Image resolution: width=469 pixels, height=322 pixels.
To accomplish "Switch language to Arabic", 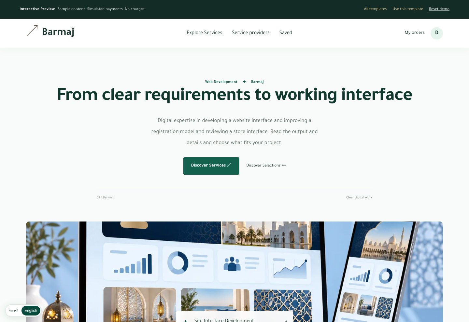I will coord(14,311).
